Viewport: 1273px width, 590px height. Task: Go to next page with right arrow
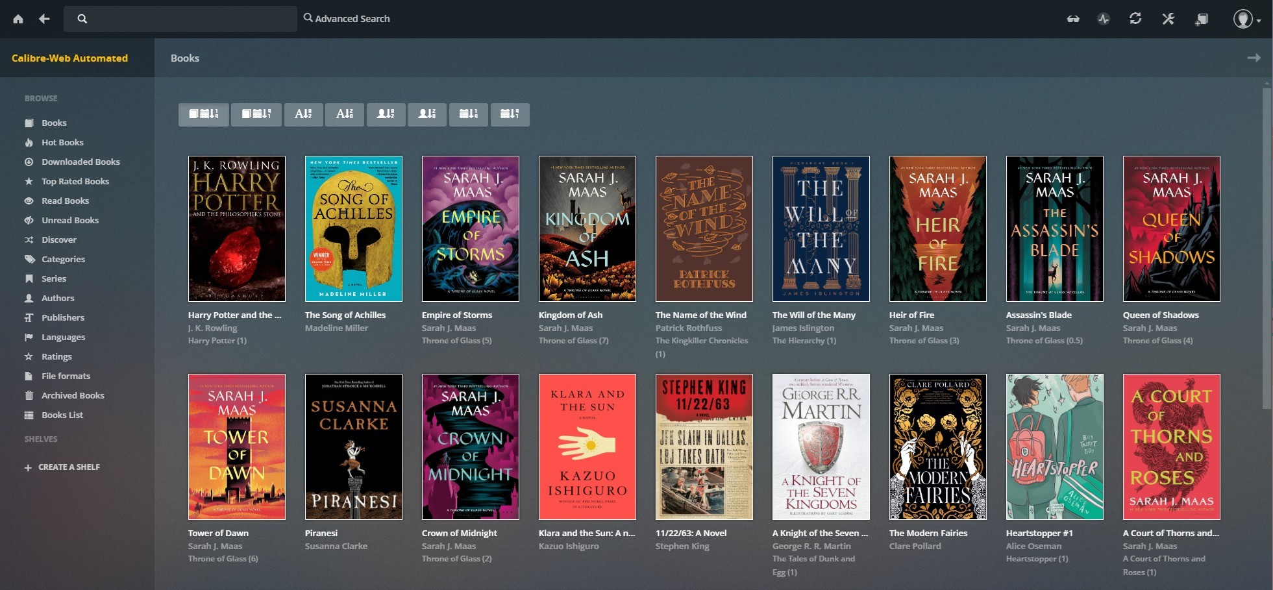click(1254, 58)
